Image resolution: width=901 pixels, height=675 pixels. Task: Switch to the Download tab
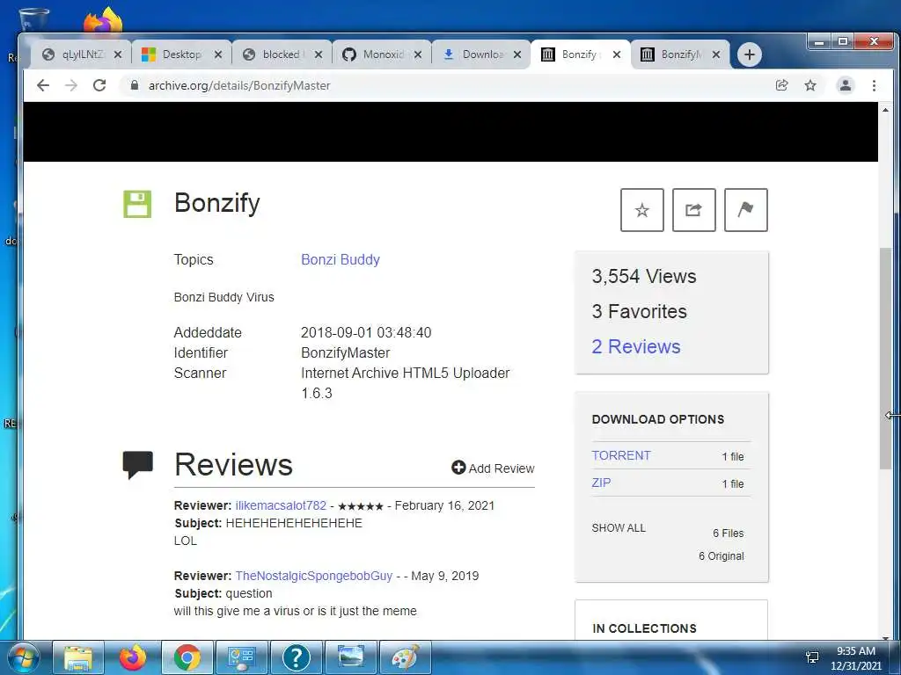pyautogui.click(x=481, y=54)
